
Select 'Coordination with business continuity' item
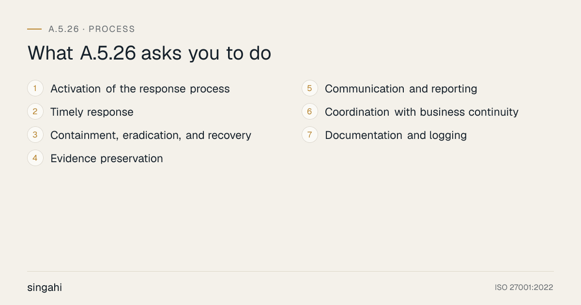tap(422, 112)
